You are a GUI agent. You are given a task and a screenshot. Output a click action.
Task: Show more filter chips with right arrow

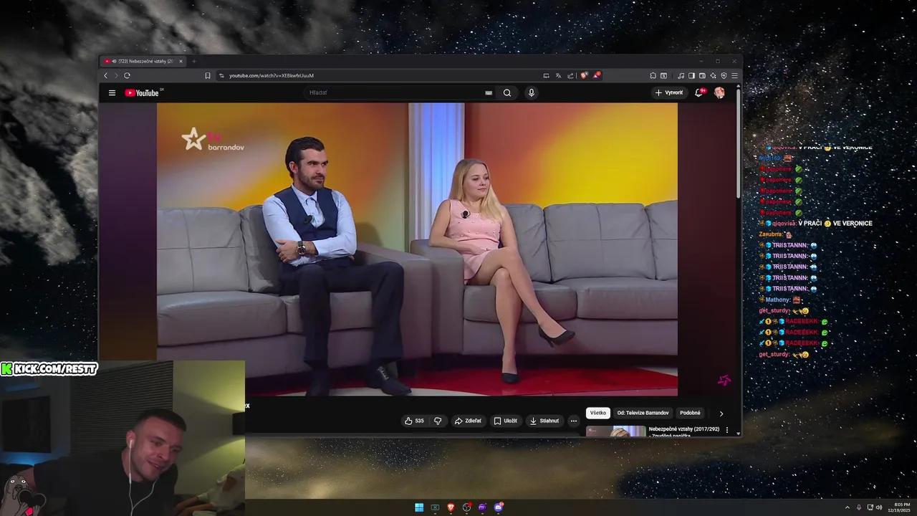[721, 414]
